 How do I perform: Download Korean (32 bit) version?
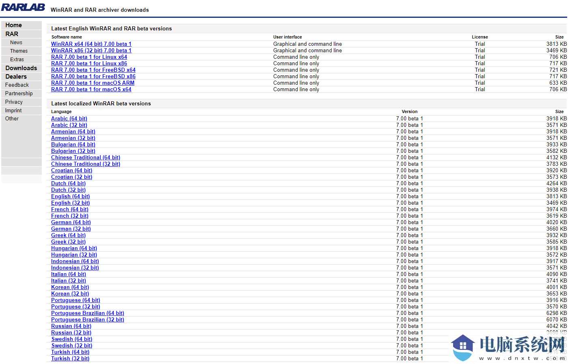click(70, 294)
